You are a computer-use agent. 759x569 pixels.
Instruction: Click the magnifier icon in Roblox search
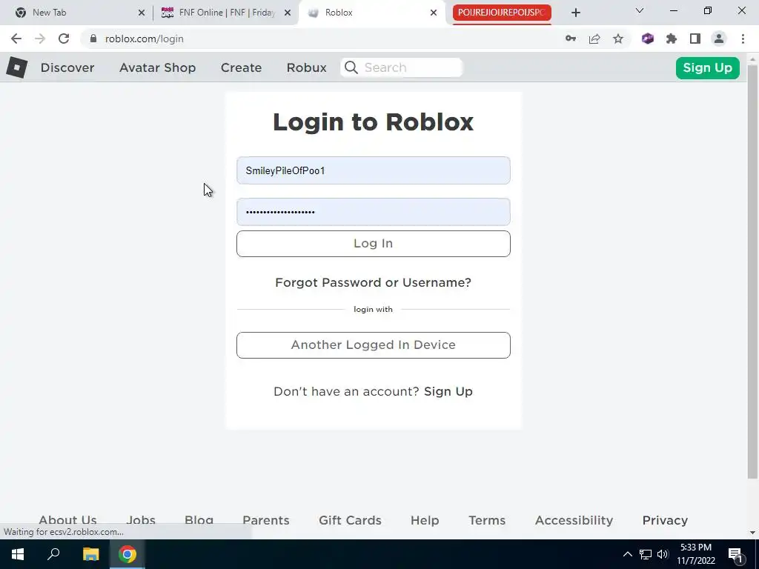click(351, 67)
